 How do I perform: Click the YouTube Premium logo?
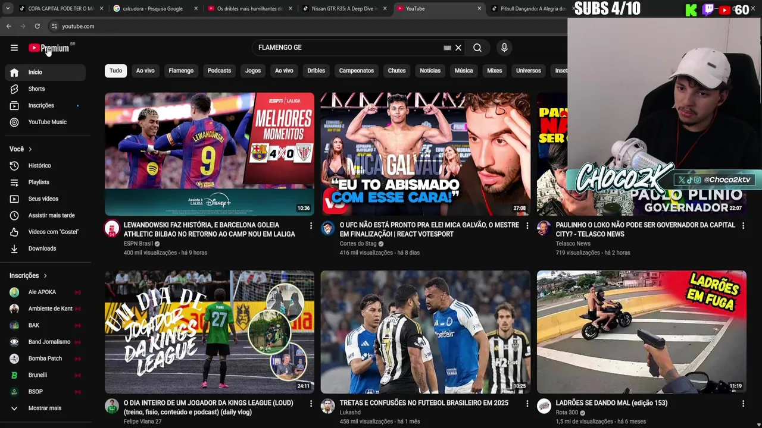point(49,48)
